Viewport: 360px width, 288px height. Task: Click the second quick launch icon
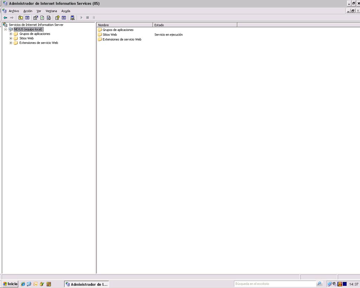pos(29,284)
